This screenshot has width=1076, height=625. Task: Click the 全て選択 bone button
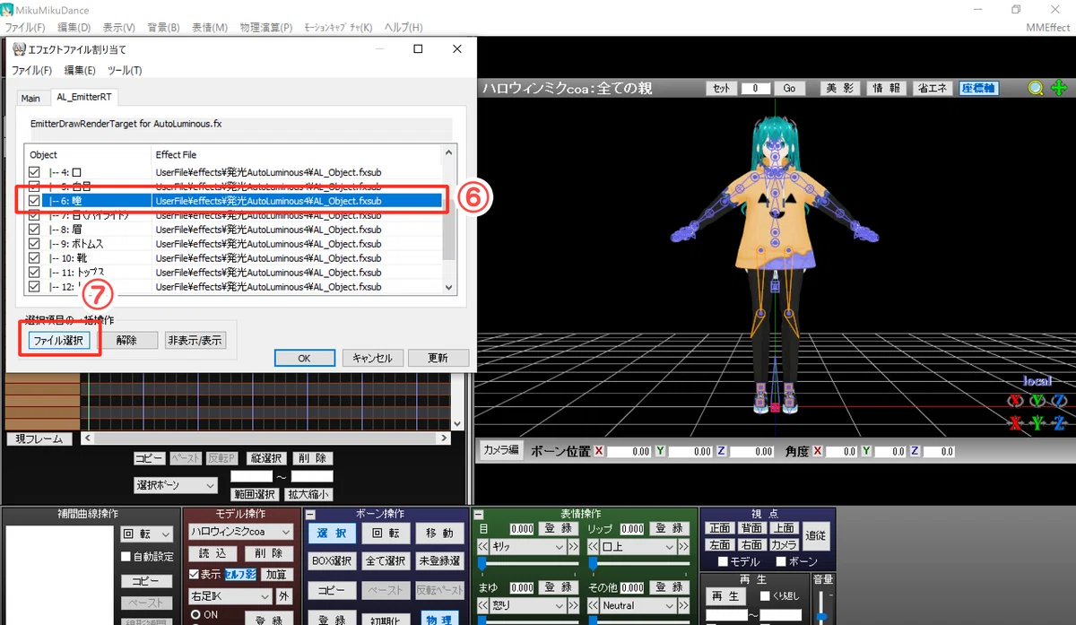pyautogui.click(x=386, y=561)
